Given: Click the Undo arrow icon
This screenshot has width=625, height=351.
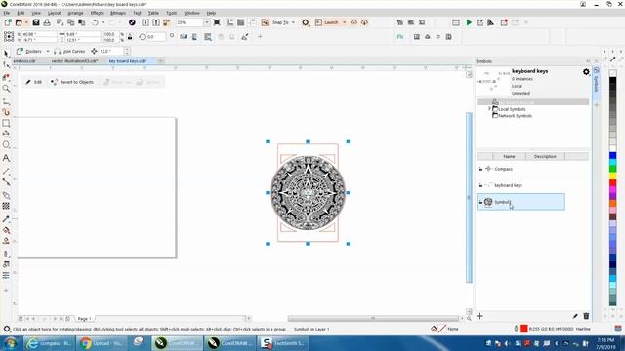Looking at the screenshot, I should click(95, 22).
